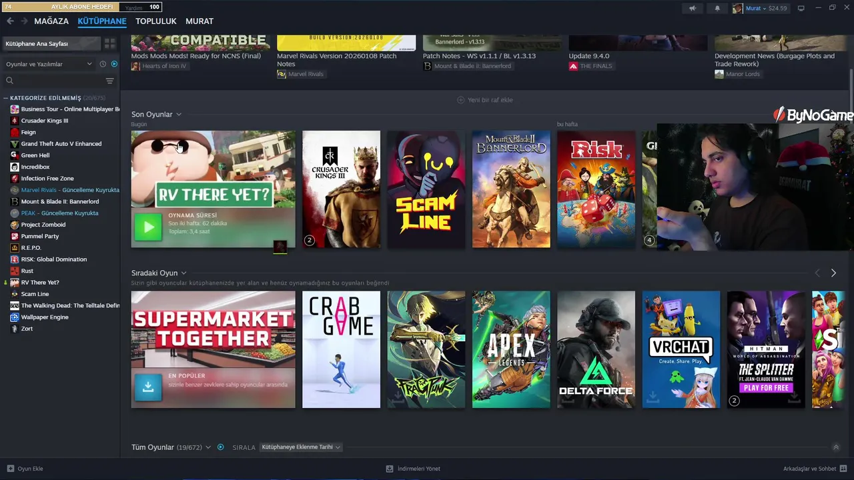This screenshot has width=854, height=480.
Task: Click the Green Hell icon
Action: (x=15, y=155)
